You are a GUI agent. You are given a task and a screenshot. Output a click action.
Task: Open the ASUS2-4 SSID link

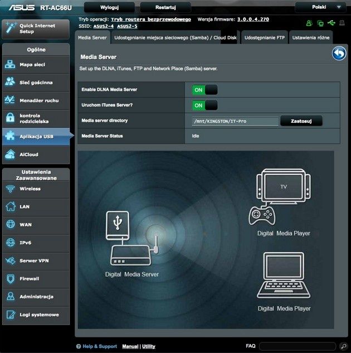pyautogui.click(x=104, y=26)
